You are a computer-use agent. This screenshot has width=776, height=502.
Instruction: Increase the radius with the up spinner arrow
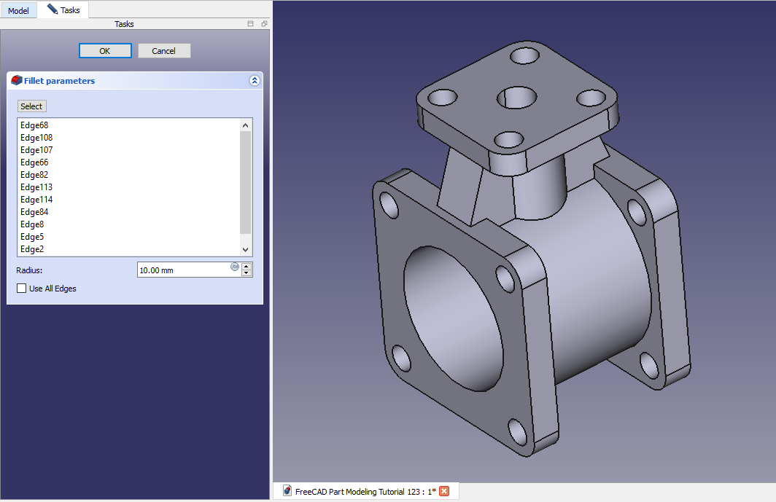point(247,266)
